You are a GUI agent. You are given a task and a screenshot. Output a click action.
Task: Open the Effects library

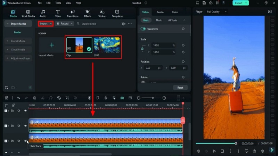coord(88,14)
